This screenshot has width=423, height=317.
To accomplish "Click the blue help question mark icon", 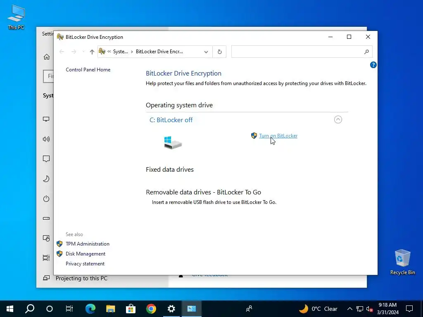I will [373, 65].
